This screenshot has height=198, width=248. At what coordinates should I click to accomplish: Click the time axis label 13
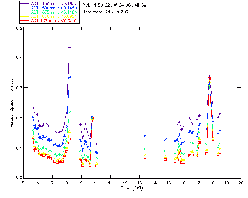pos(139,183)
